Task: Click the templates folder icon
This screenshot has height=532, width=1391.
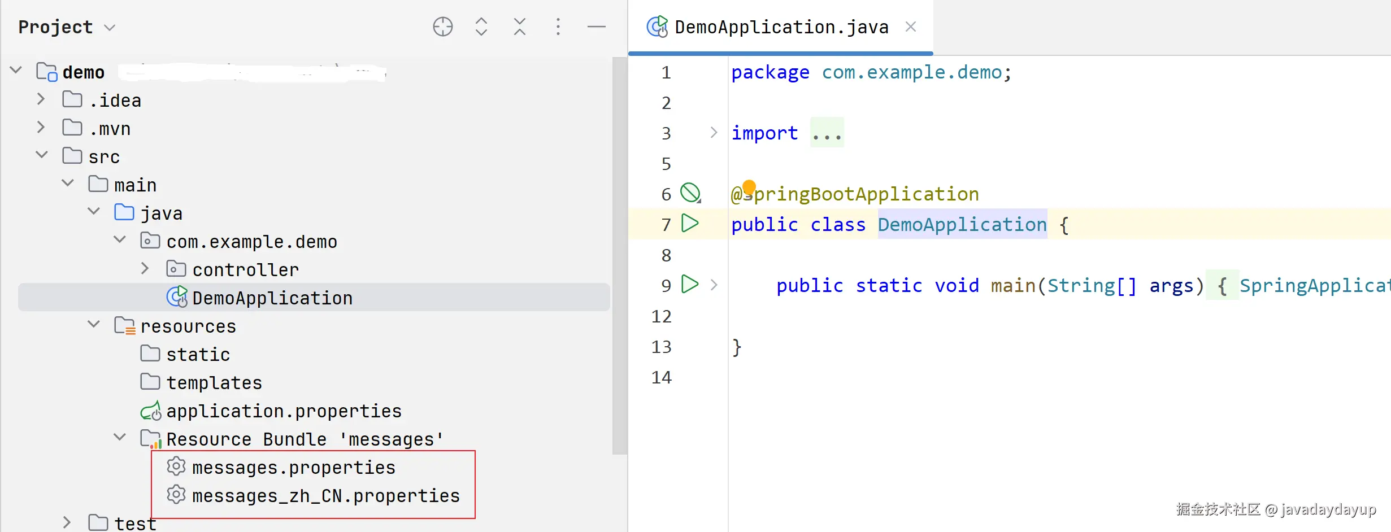Action: 150,382
